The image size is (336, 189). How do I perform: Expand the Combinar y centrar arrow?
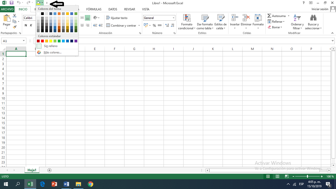pos(139,26)
